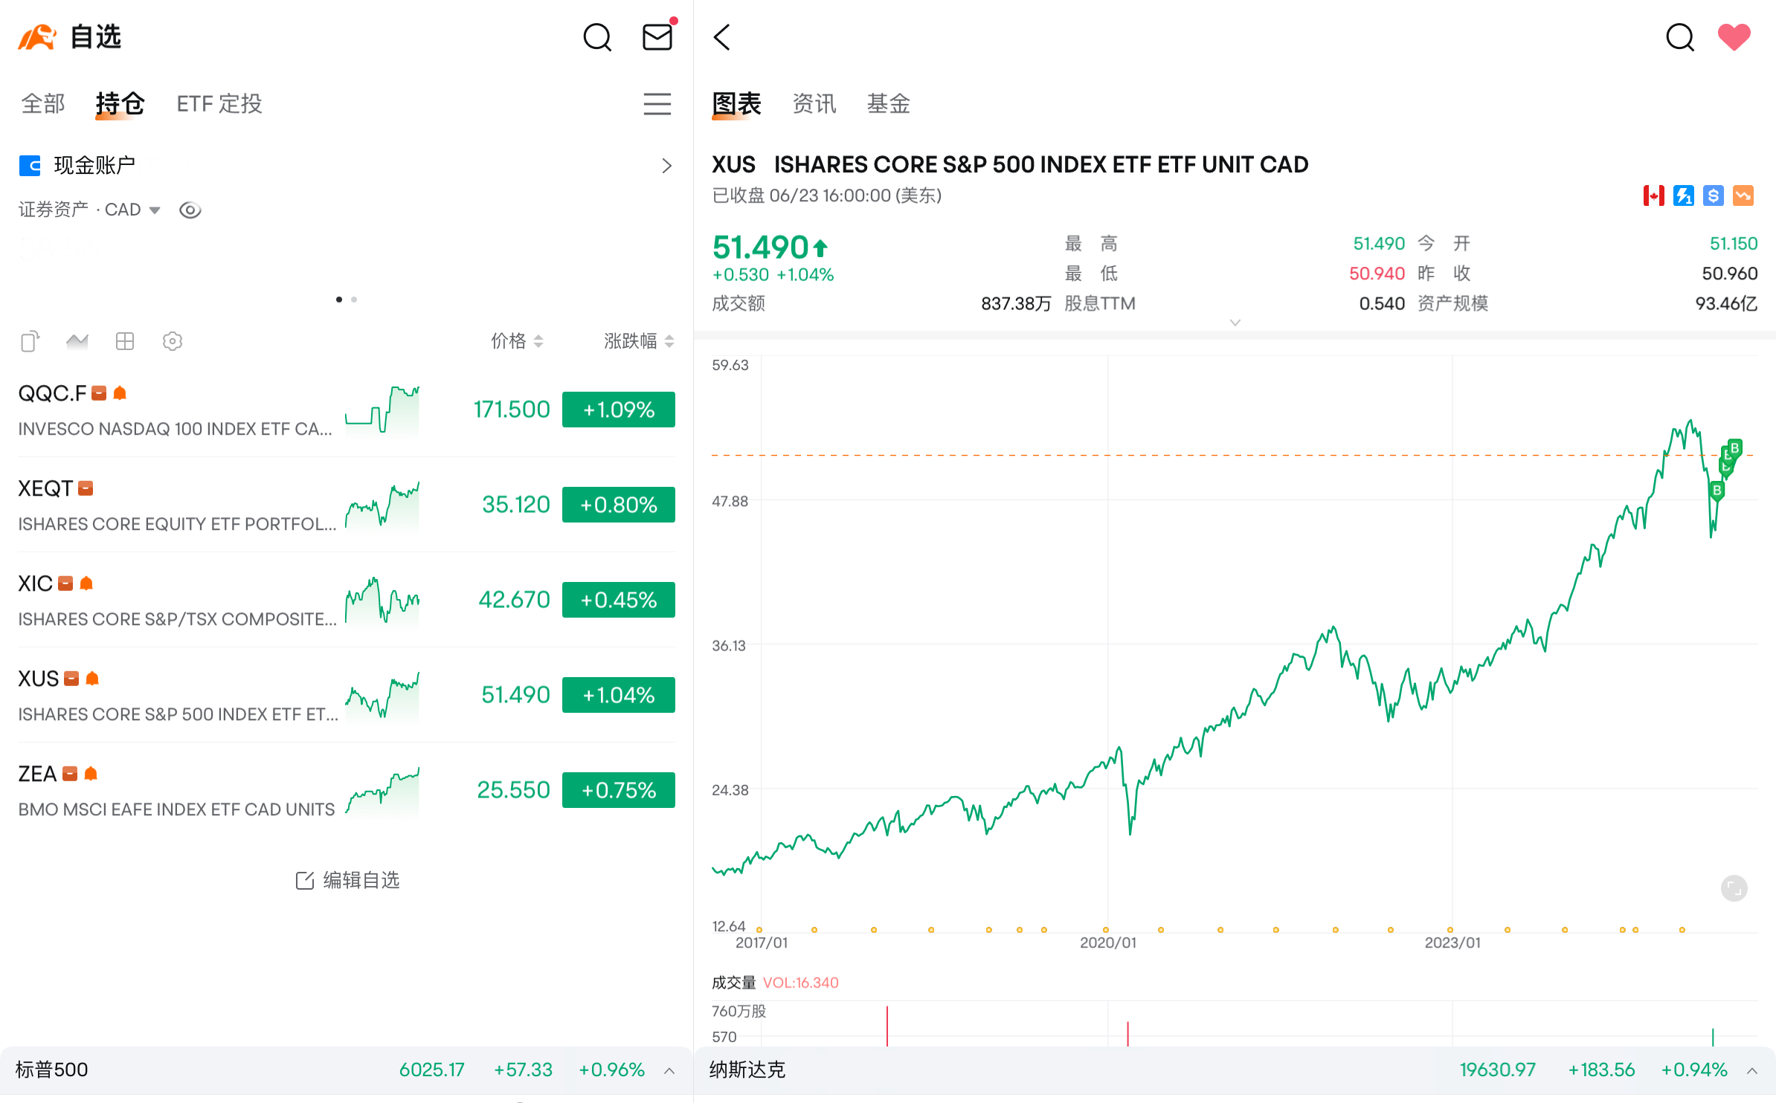The height and width of the screenshot is (1103, 1776).
Task: Open search in watchlist header
Action: (596, 37)
